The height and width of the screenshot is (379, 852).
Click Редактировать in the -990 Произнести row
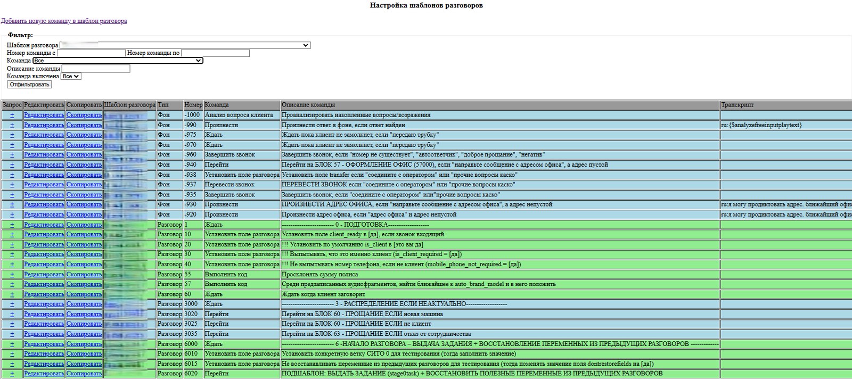point(44,125)
